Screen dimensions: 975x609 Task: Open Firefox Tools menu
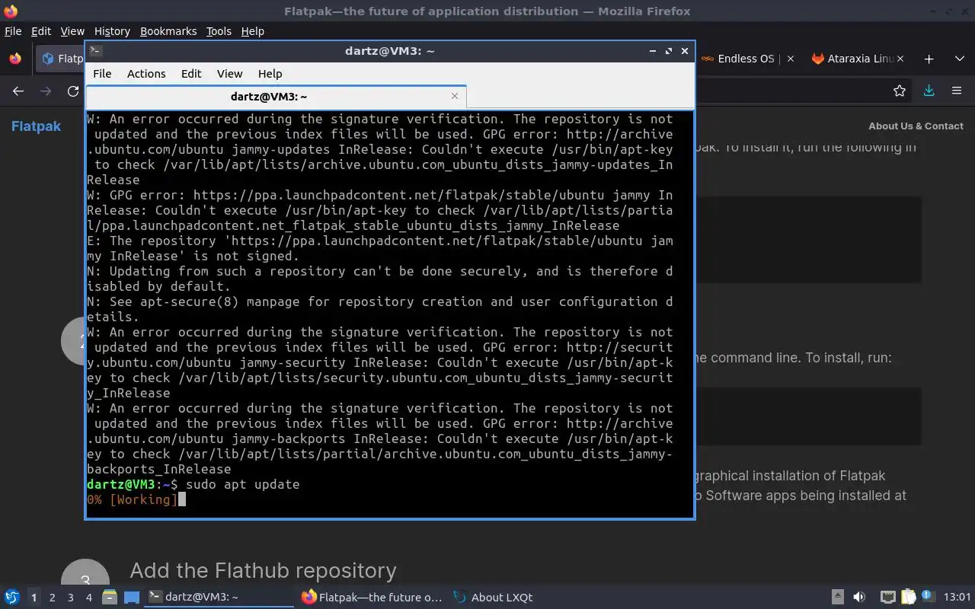(x=219, y=31)
